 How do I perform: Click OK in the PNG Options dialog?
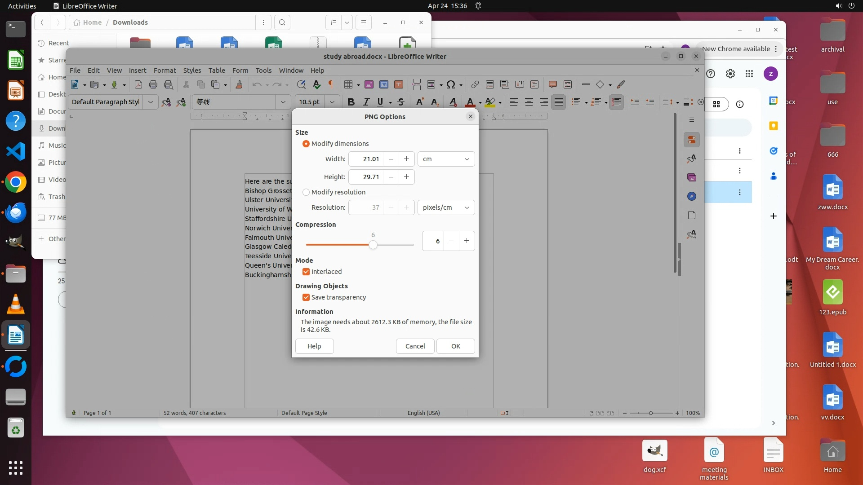(x=455, y=346)
